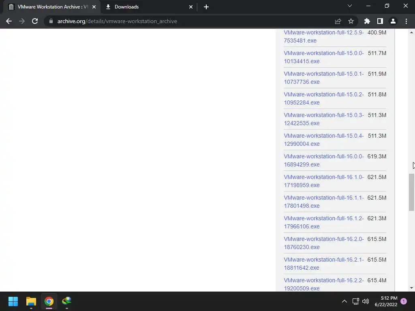Click the 615.4M file size text
The height and width of the screenshot is (311, 415).
click(377, 280)
